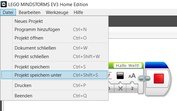Select Projekt speichern unter entry

click(x=54, y=75)
